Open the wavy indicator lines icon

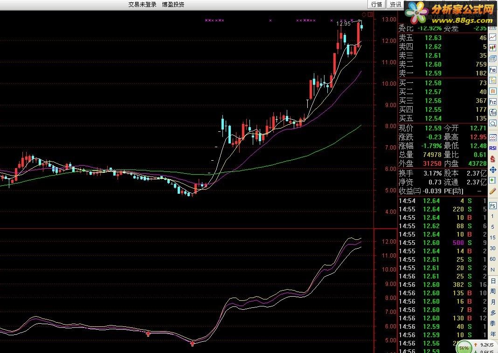point(492,138)
